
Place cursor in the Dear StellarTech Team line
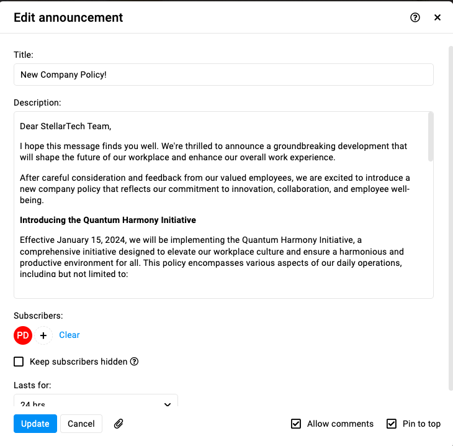coord(66,126)
